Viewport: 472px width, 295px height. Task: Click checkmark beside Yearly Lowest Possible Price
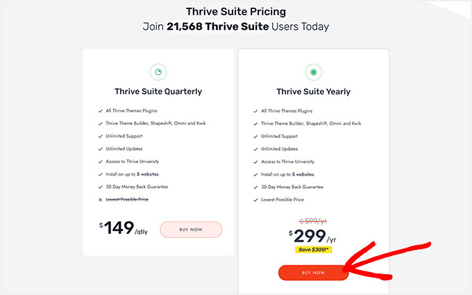257,199
